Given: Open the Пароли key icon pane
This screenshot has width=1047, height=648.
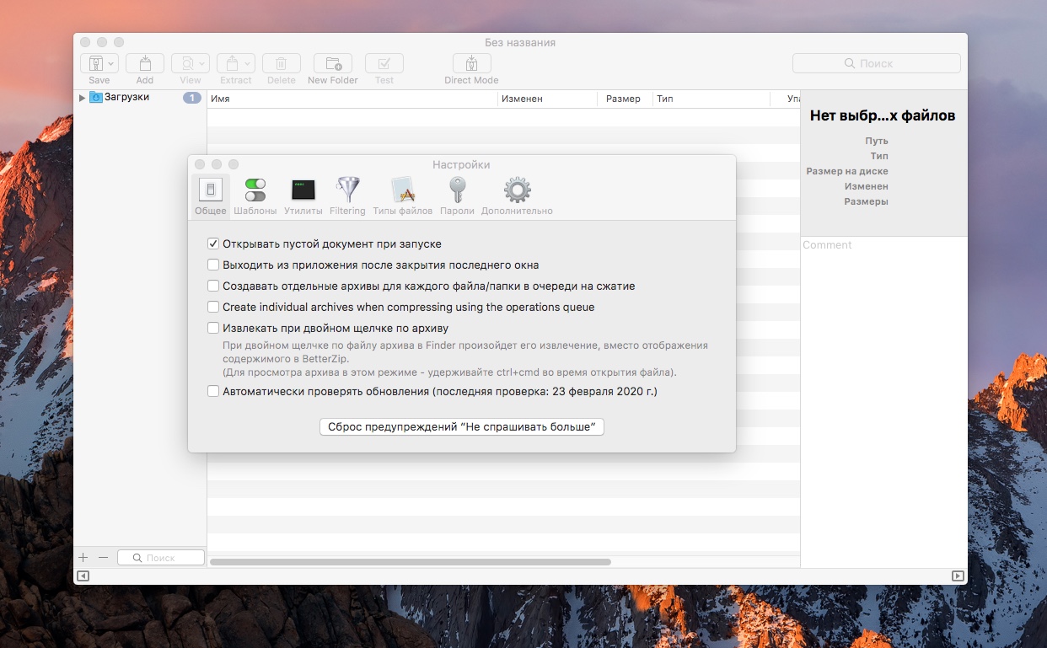Looking at the screenshot, I should [x=457, y=190].
